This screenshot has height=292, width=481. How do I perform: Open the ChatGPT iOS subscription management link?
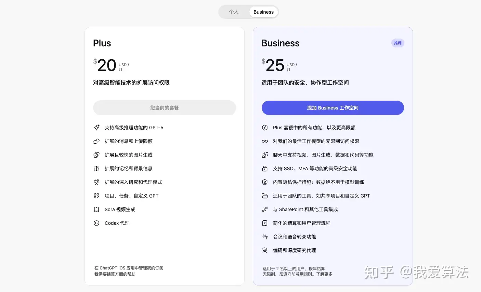point(129,268)
